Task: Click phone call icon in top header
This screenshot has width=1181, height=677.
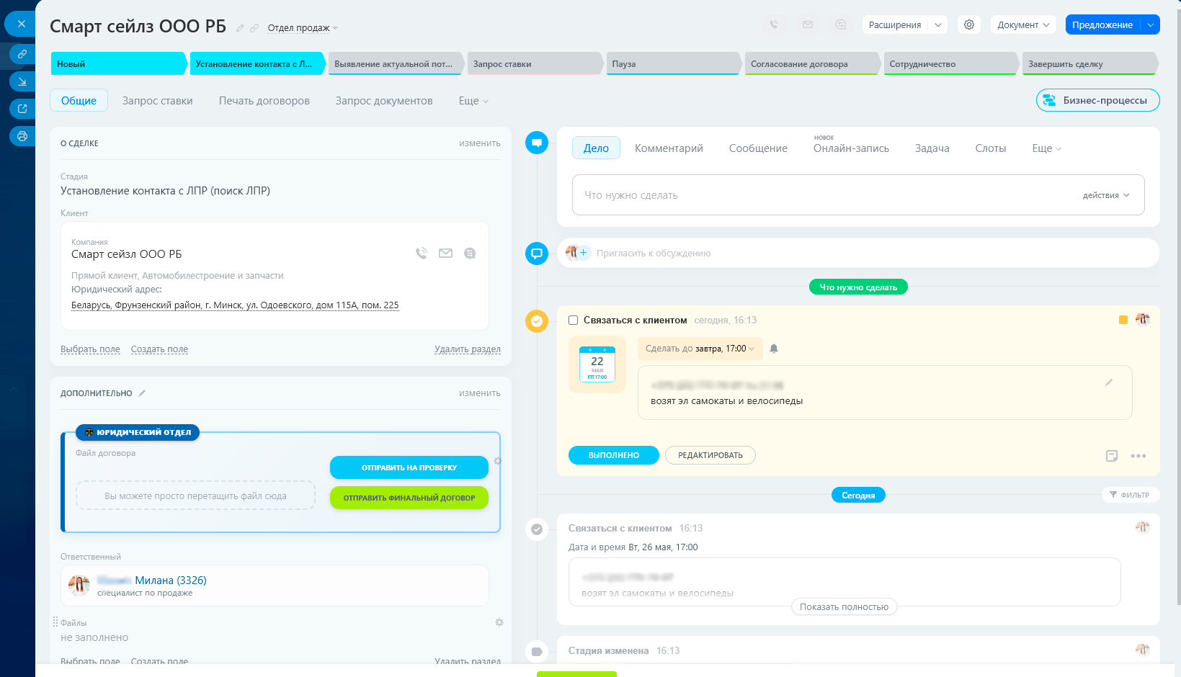Action: click(x=774, y=24)
